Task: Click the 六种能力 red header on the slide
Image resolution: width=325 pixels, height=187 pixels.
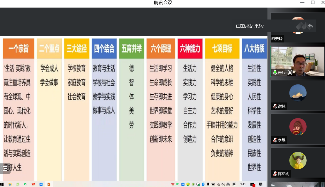Action: [190, 49]
